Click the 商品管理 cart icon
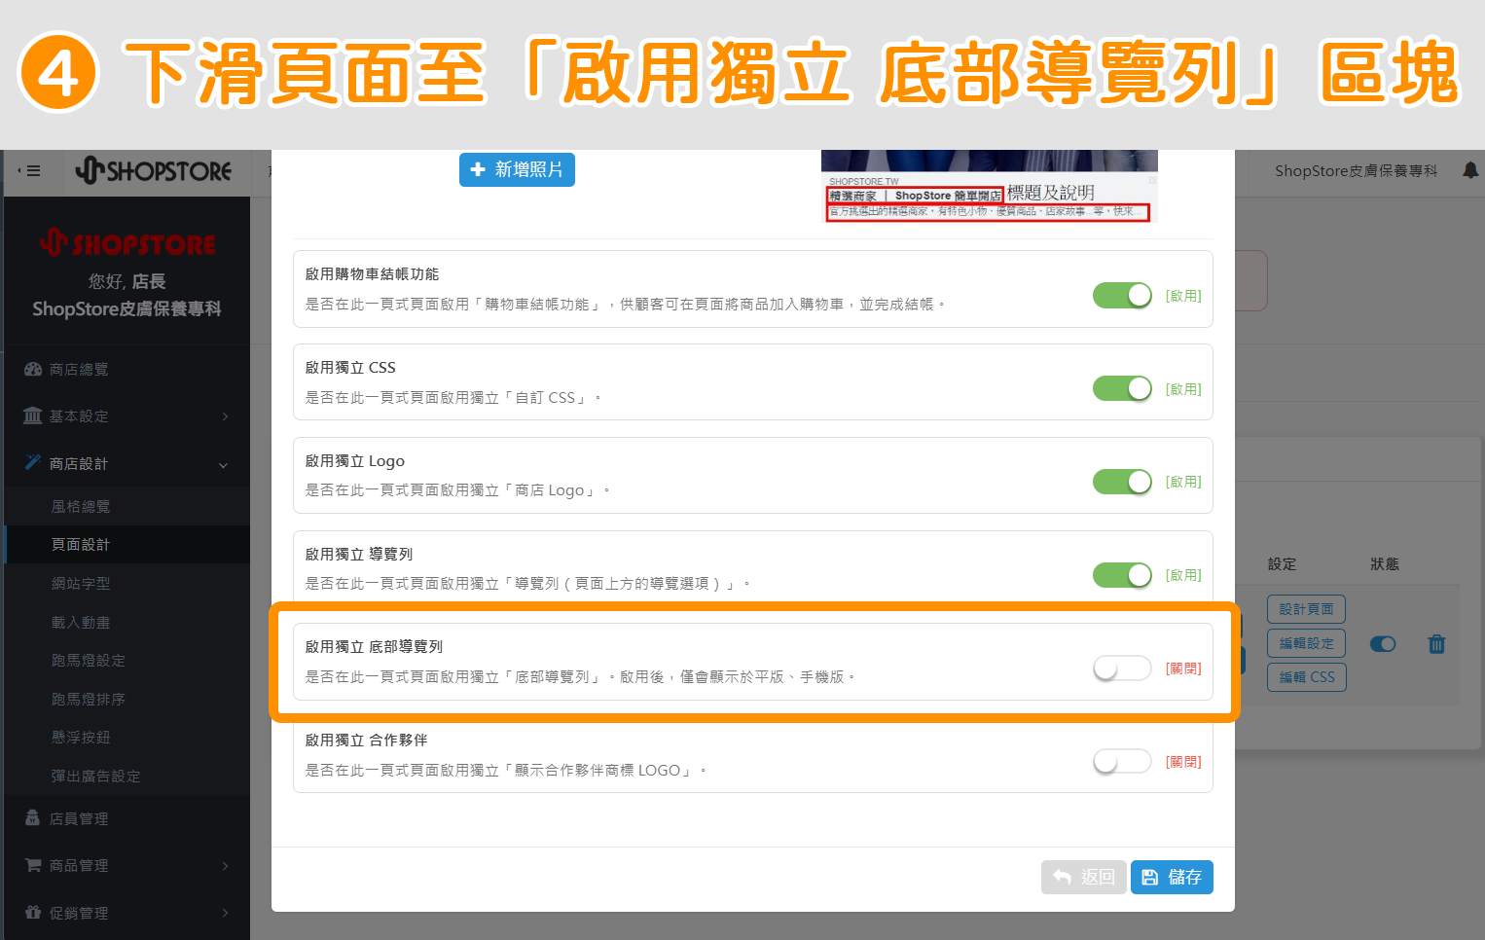 [x=33, y=865]
